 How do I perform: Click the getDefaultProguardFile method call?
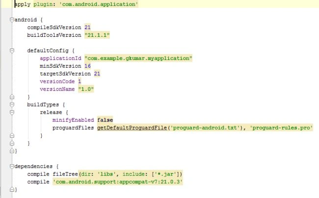[x=132, y=128]
